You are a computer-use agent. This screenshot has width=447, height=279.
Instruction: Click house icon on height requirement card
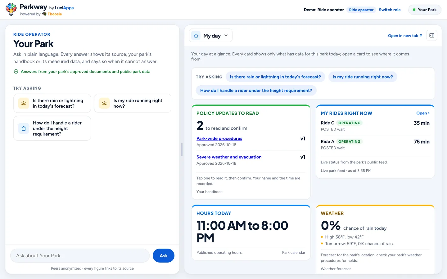pyautogui.click(x=24, y=128)
